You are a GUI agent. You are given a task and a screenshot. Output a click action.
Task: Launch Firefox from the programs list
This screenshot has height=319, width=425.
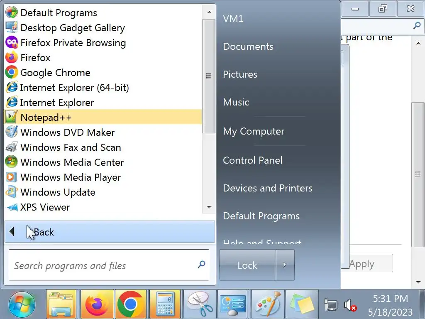(x=11, y=57)
